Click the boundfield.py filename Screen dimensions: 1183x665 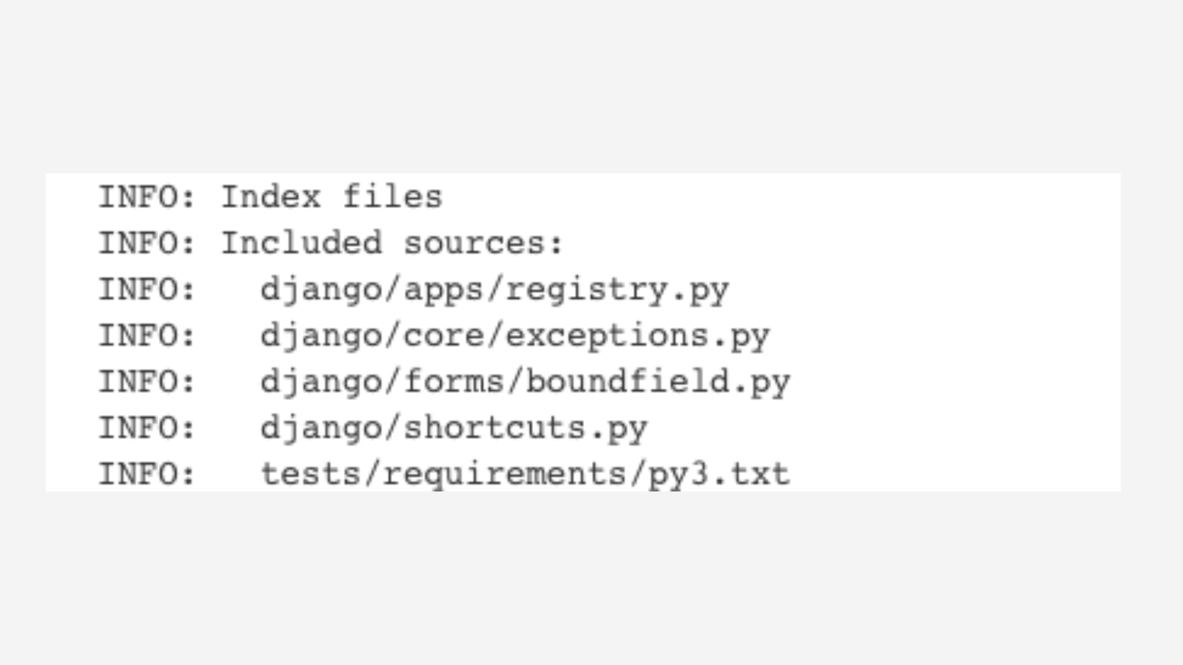click(x=657, y=382)
